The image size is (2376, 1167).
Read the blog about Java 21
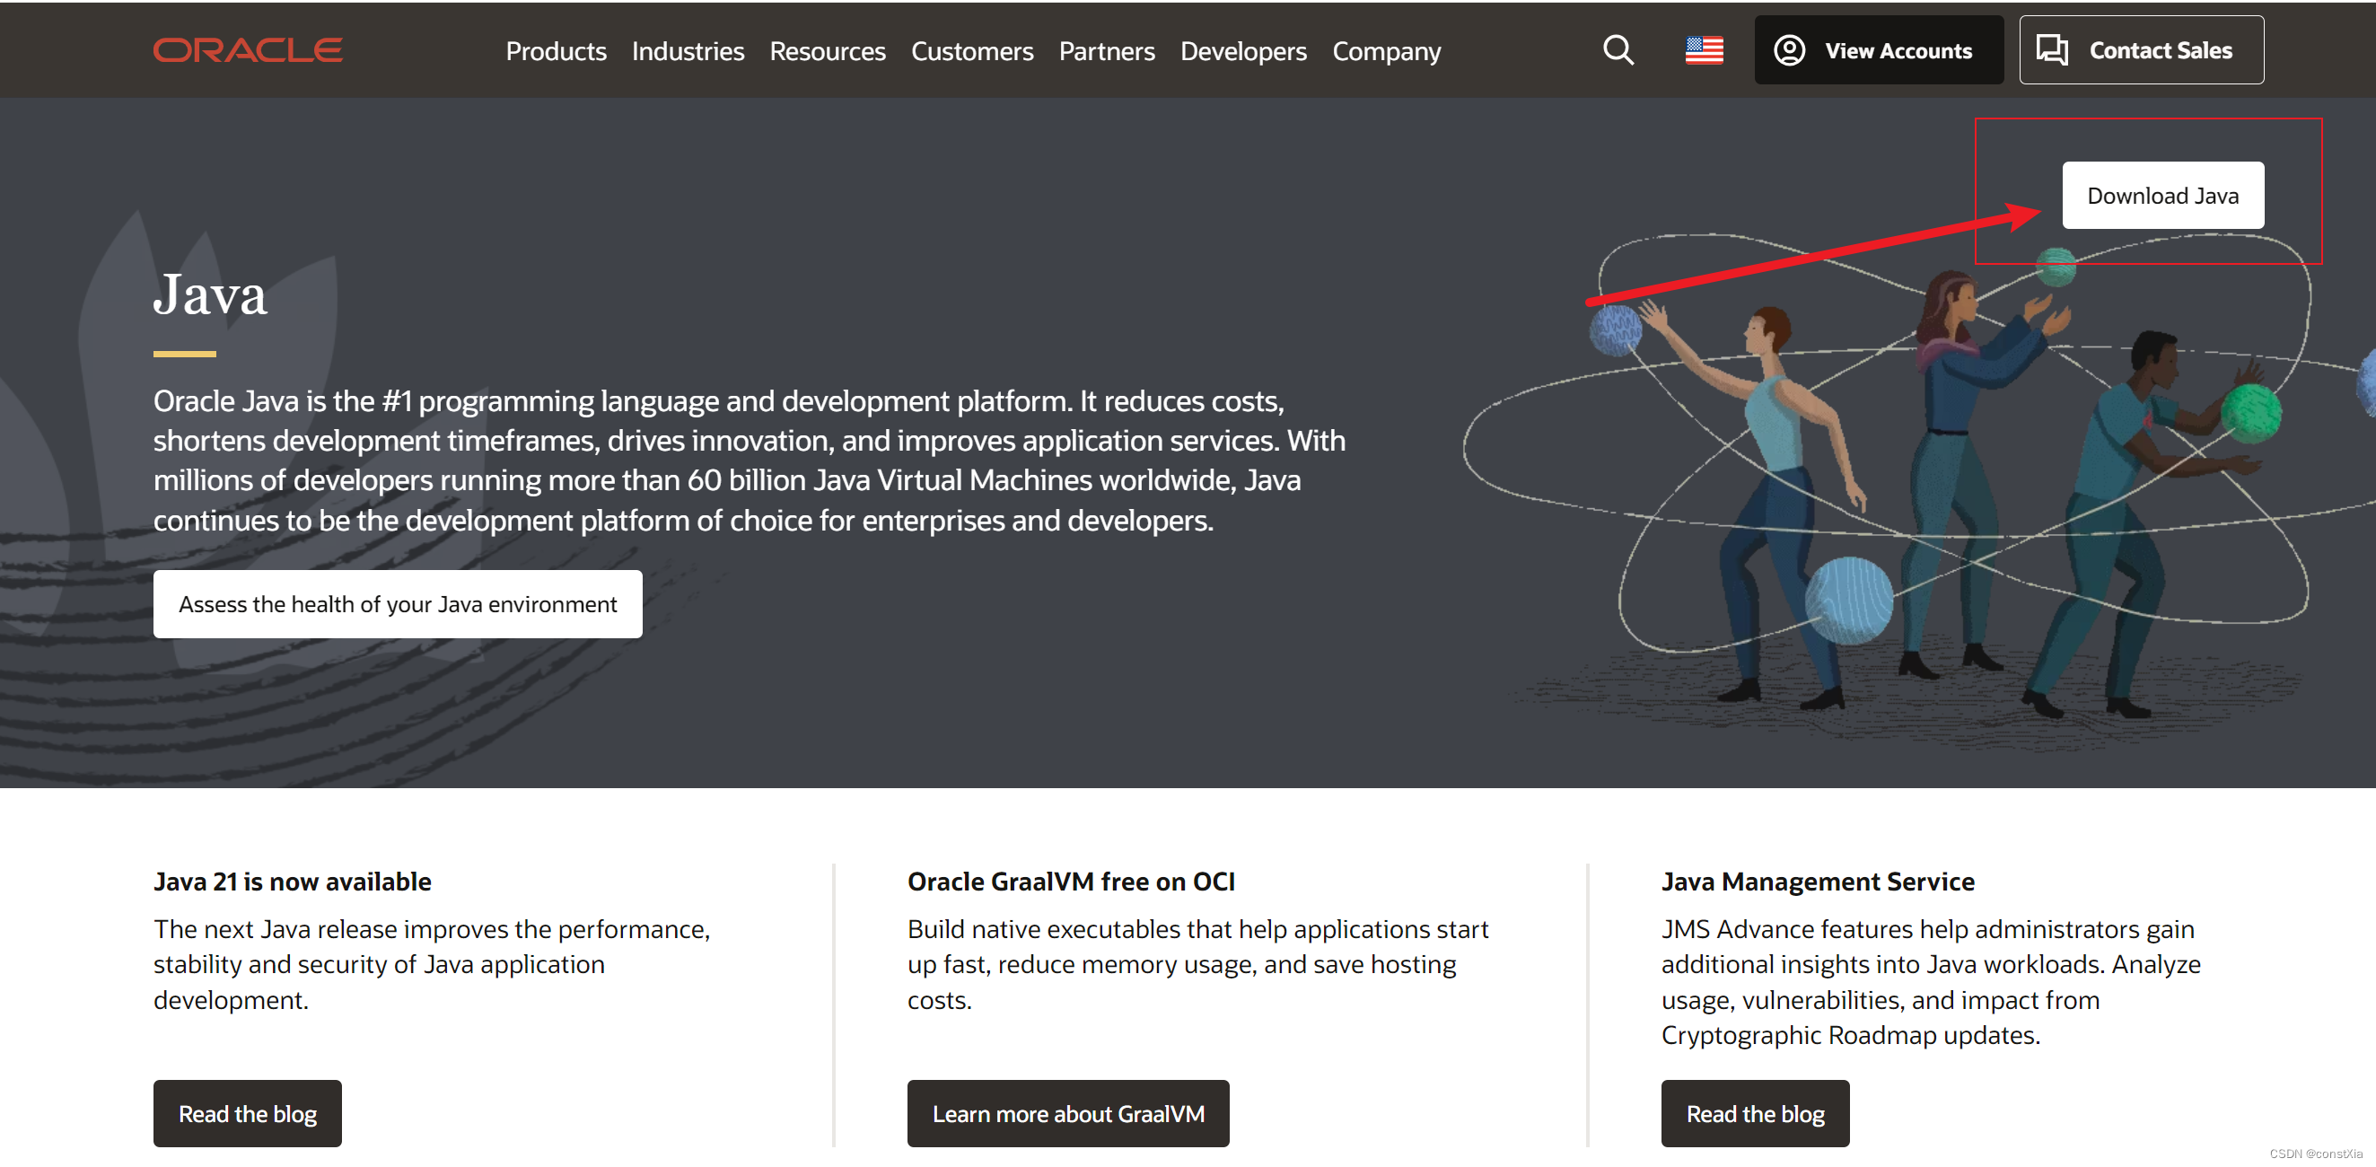(247, 1112)
